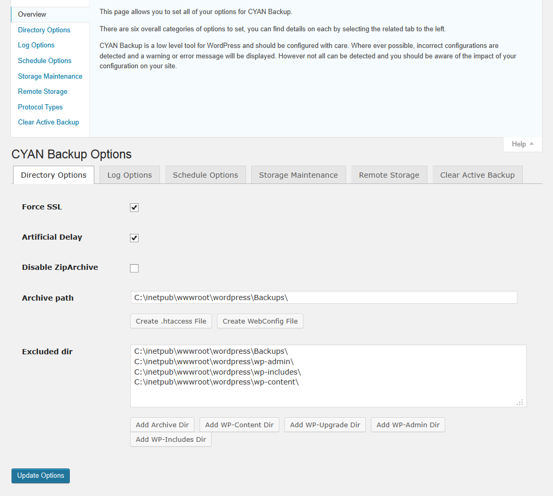This screenshot has height=496, width=553.
Task: Click Create .htaccess File button
Action: pyautogui.click(x=171, y=321)
